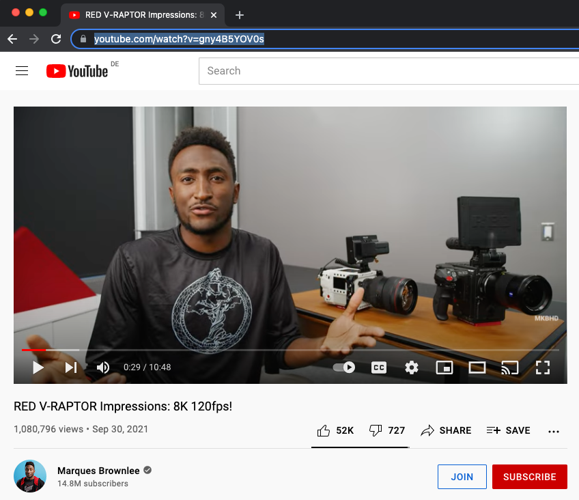Click the 14.8M subscribers text
This screenshot has height=500, width=579.
tap(93, 484)
